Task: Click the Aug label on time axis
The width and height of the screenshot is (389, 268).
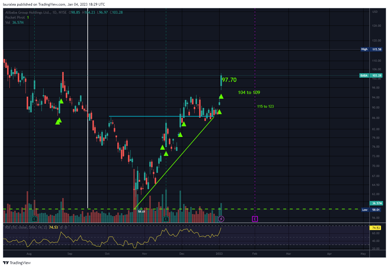Action: point(29,254)
